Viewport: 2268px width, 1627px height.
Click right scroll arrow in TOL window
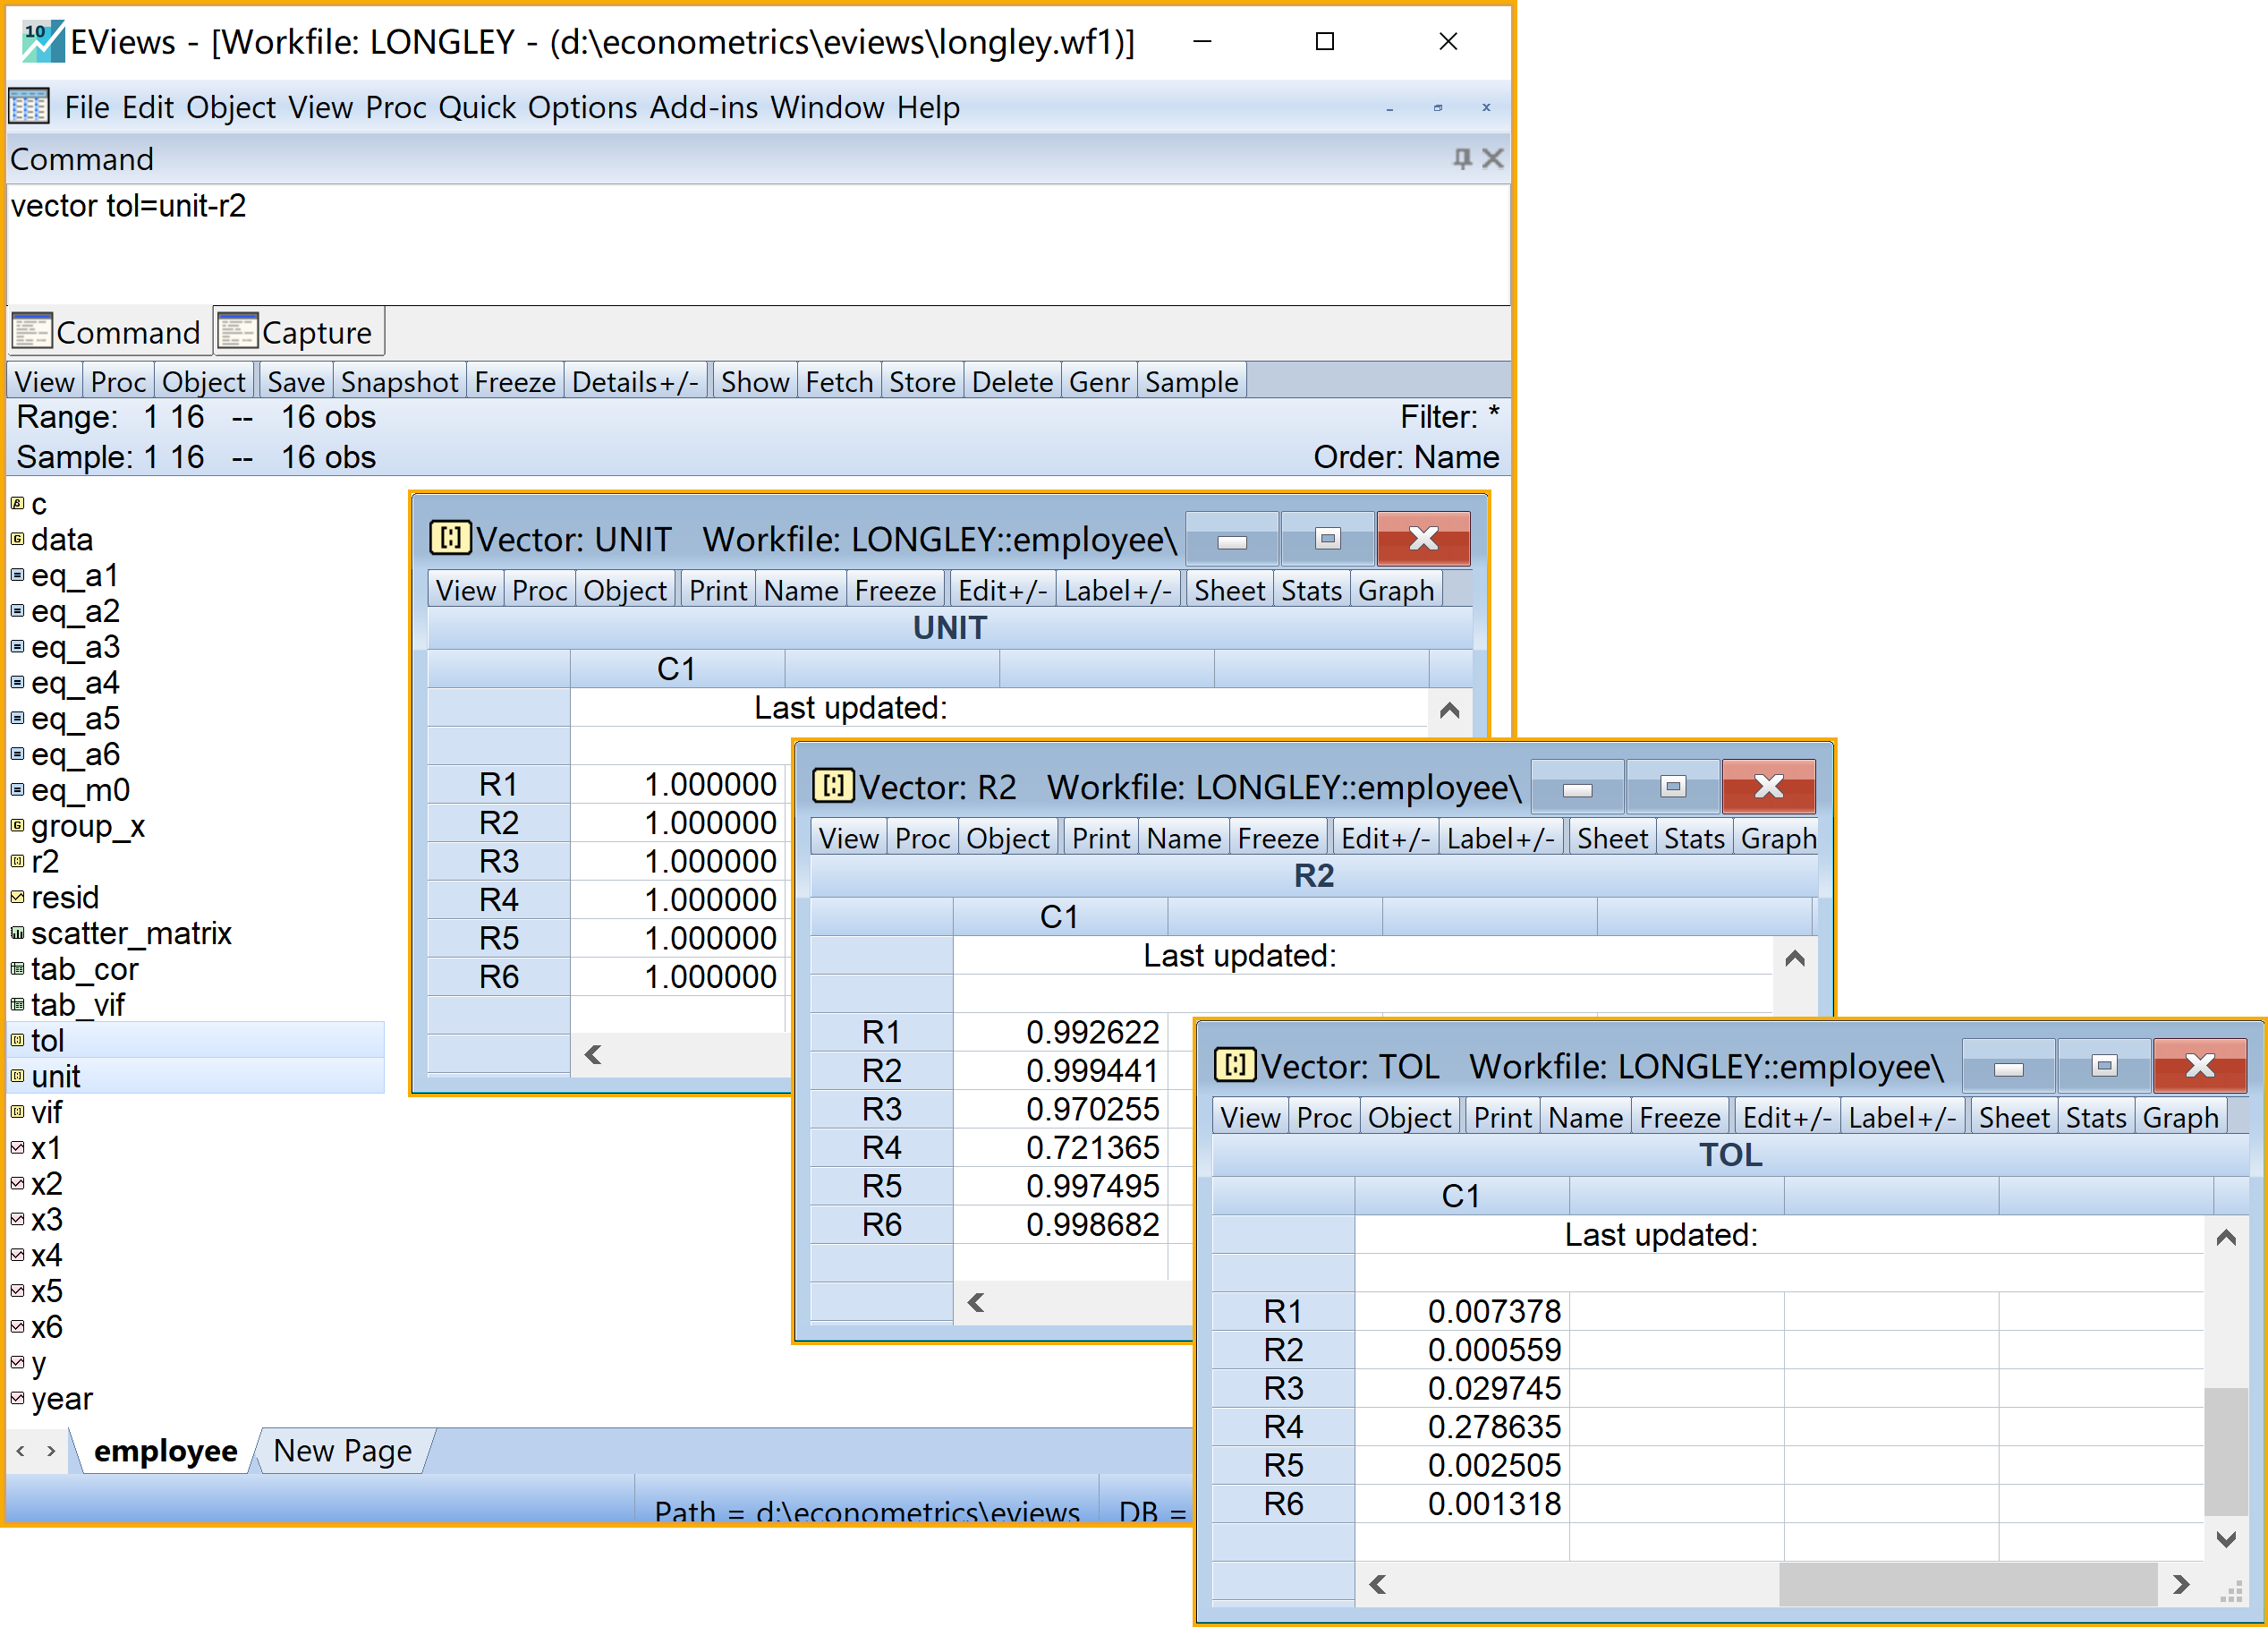pyautogui.click(x=2182, y=1584)
